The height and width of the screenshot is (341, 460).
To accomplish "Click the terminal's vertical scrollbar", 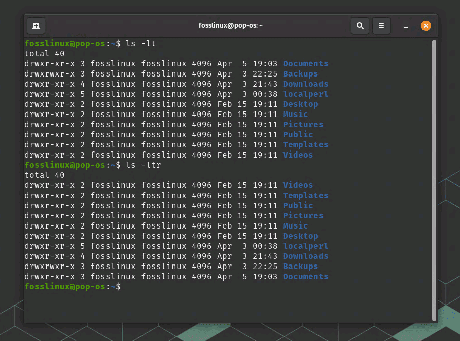I will click(x=434, y=177).
